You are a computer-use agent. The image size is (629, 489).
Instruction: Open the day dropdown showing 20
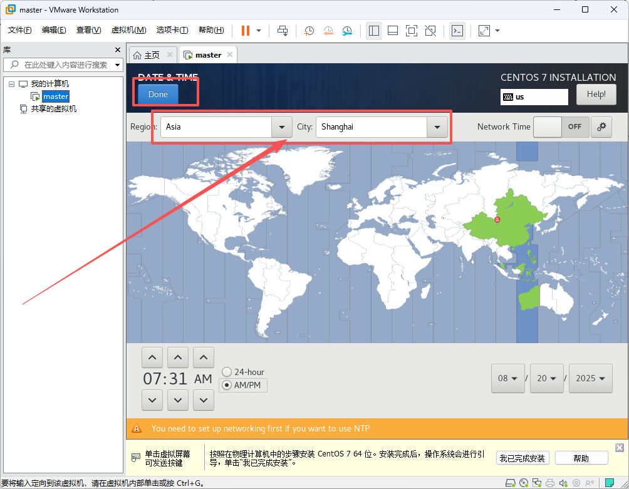click(x=547, y=378)
